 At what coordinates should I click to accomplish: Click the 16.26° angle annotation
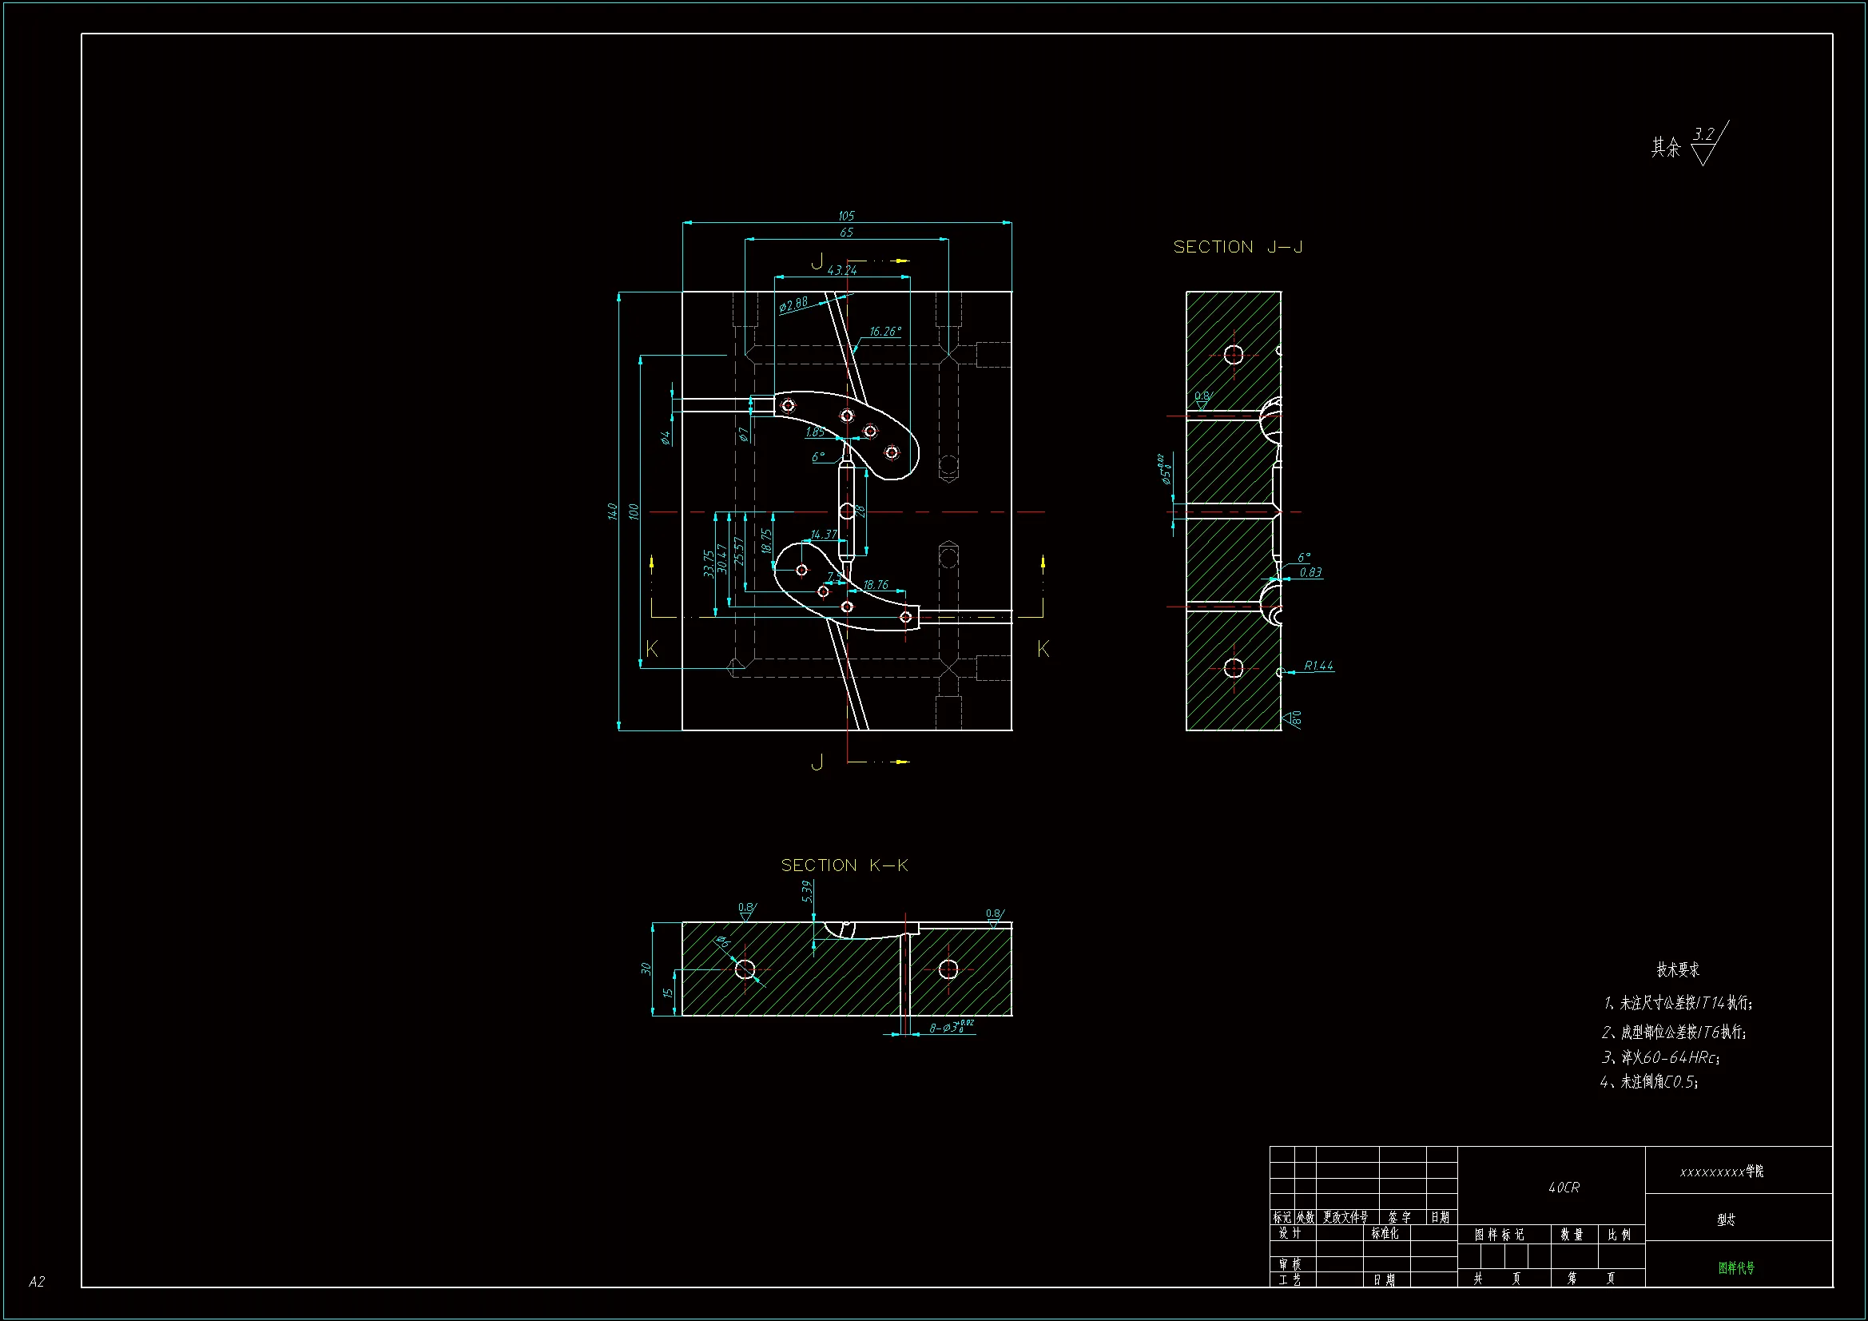[x=884, y=332]
